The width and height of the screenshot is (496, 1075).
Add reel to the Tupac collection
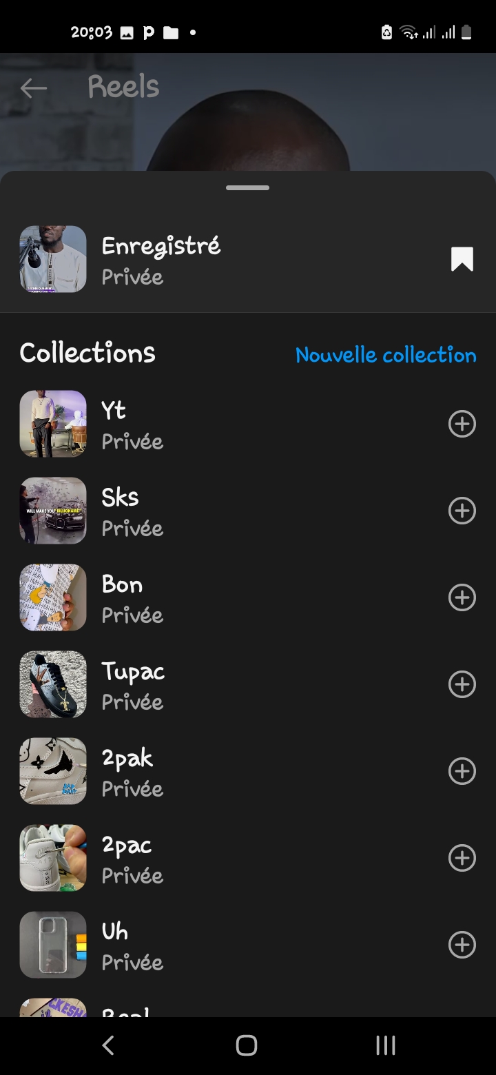pyautogui.click(x=462, y=684)
